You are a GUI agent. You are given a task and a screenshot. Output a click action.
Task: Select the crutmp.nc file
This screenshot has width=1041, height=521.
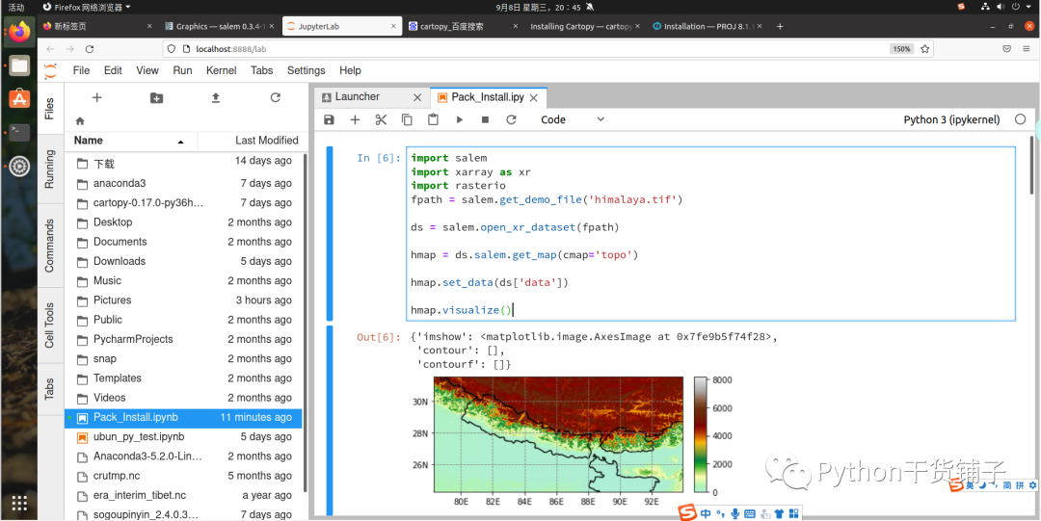184,476
